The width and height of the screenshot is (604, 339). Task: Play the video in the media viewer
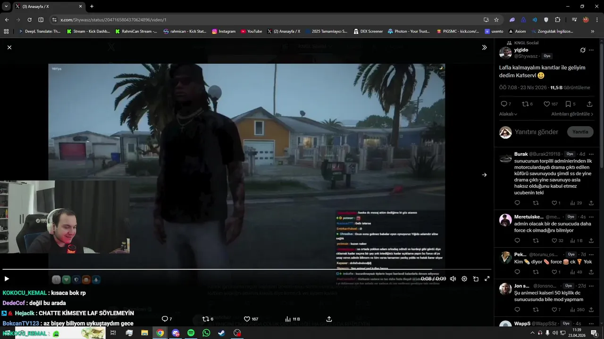point(7,279)
